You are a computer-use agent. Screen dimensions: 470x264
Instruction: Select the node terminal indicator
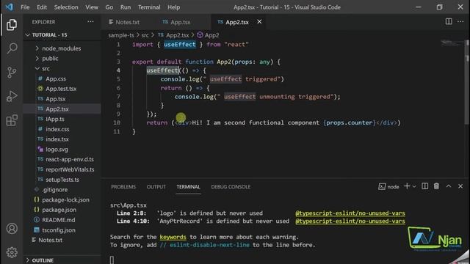pyautogui.click(x=388, y=186)
